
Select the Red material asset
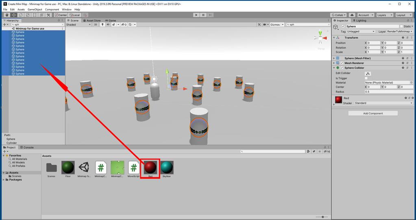pos(150,169)
